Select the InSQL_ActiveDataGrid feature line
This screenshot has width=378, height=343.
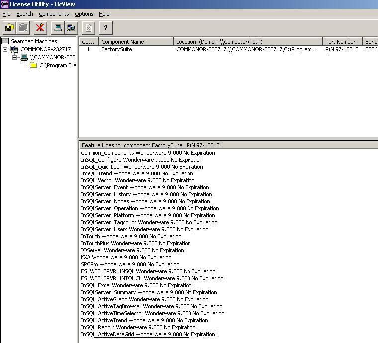(x=149, y=335)
